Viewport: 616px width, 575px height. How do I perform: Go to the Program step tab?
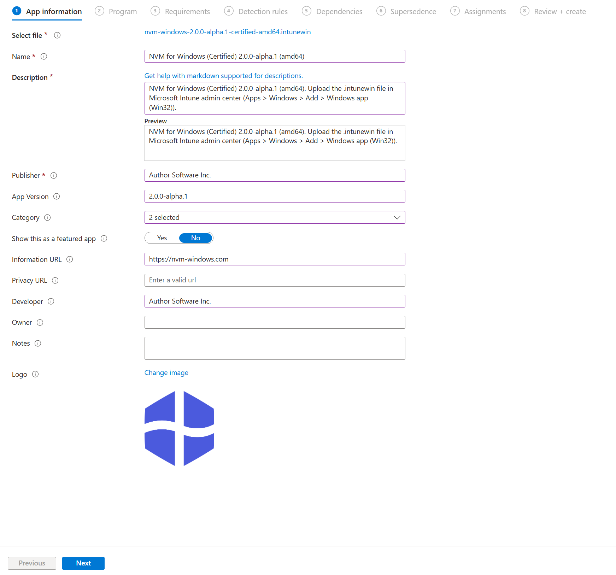point(116,12)
